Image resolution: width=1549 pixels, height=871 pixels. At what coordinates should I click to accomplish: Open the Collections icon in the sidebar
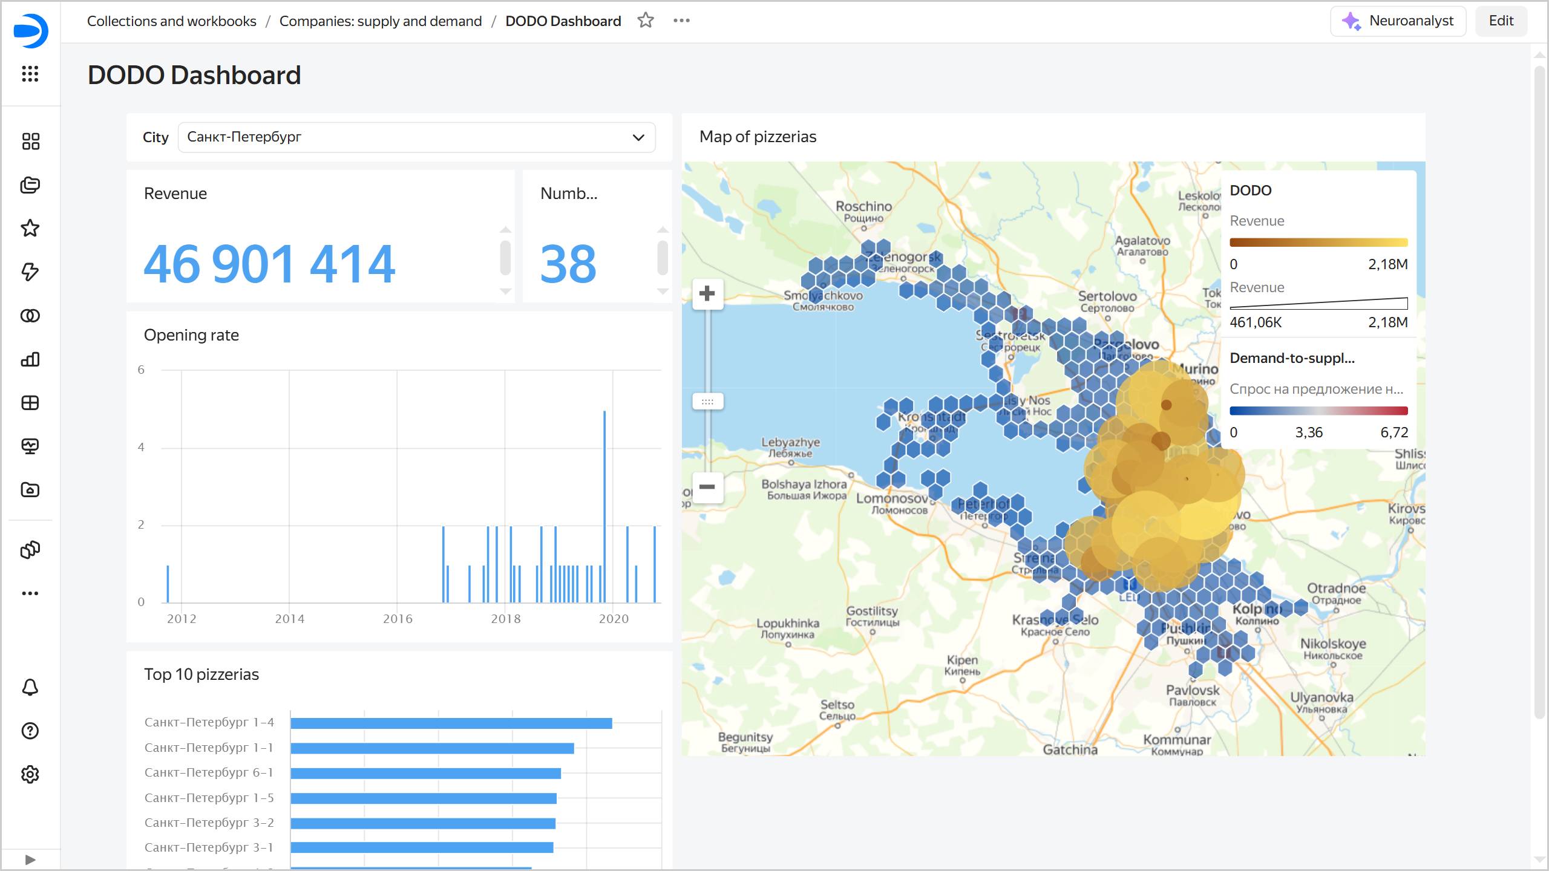click(30, 185)
